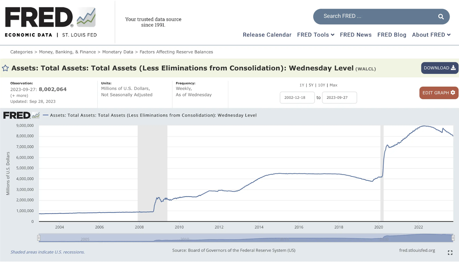This screenshot has width=459, height=262.
Task: Click the 9,000,000 y-axis label
Action: point(25,126)
